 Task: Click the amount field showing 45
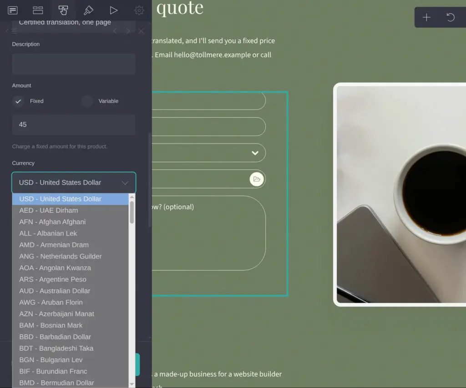tap(74, 125)
